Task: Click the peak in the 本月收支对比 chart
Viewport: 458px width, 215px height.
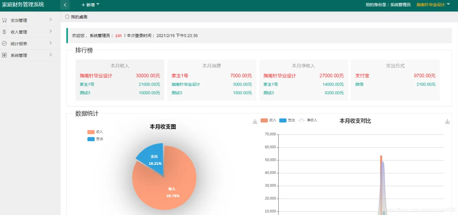Action: tap(381, 157)
